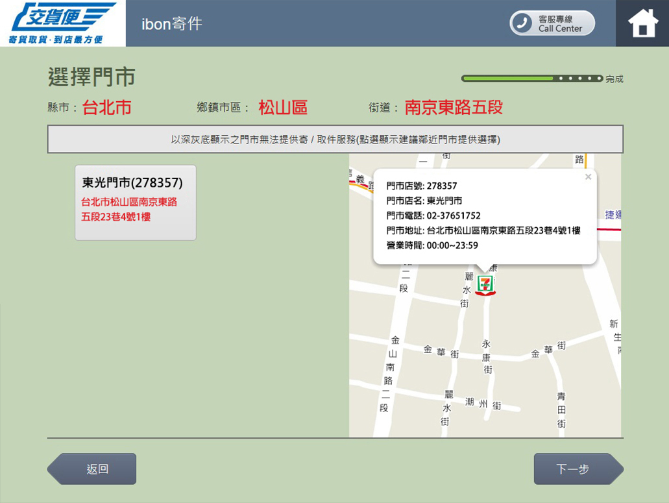
Task: Click 門市店名: 東光門市 in popup
Action: [424, 201]
